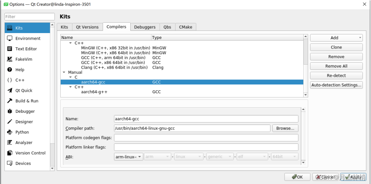The height and width of the screenshot is (184, 371).
Task: Switch to the Kits tab
Action: tap(64, 27)
